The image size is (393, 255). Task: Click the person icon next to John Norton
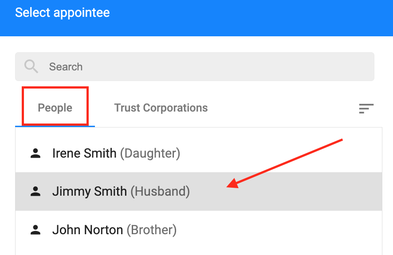tap(35, 230)
